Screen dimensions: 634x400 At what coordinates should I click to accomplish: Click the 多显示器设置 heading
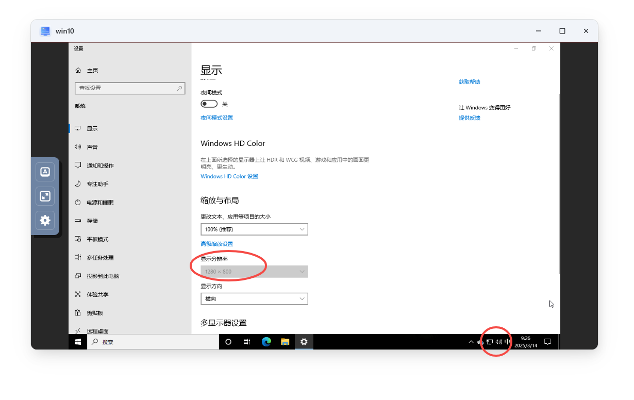point(224,323)
